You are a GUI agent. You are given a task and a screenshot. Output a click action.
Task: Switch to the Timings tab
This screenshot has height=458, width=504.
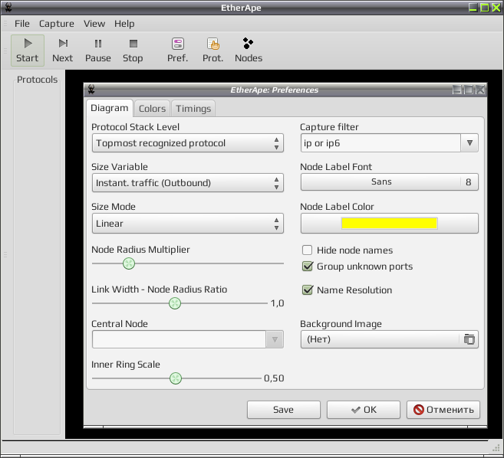coord(193,109)
